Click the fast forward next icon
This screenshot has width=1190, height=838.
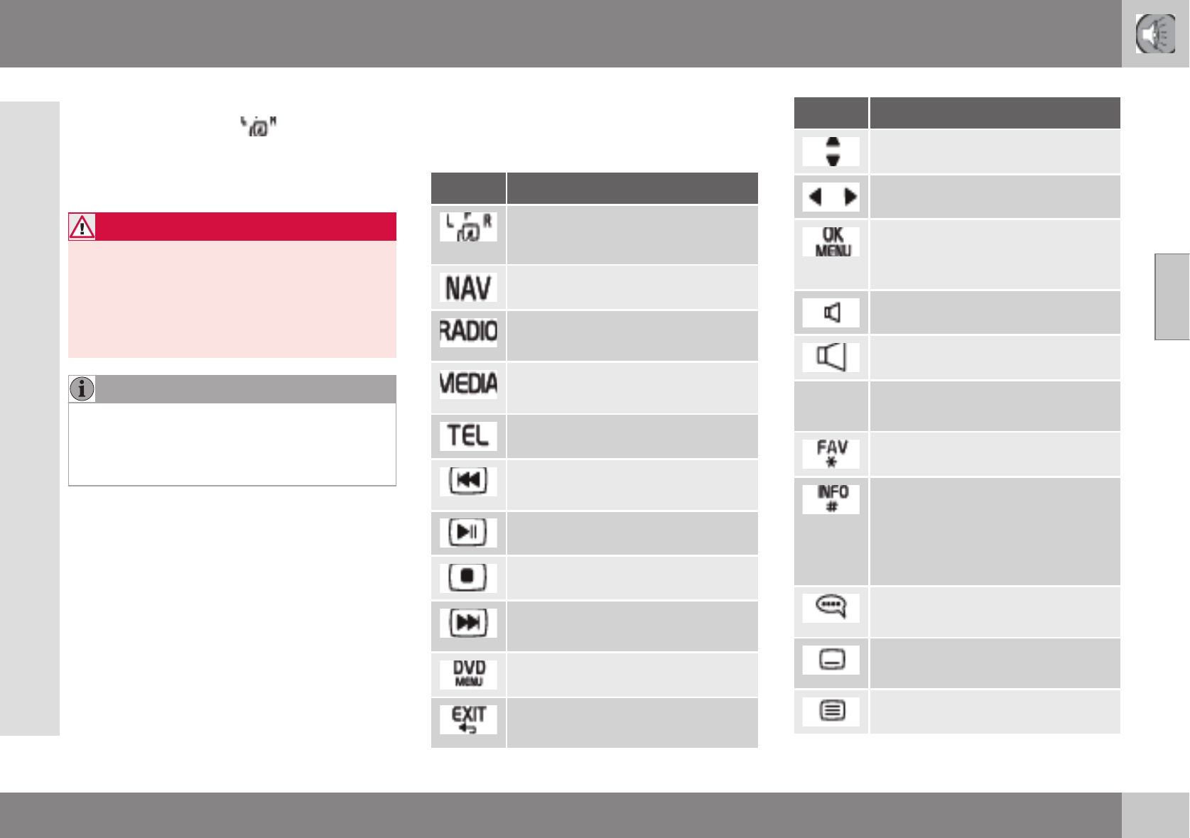[x=468, y=623]
